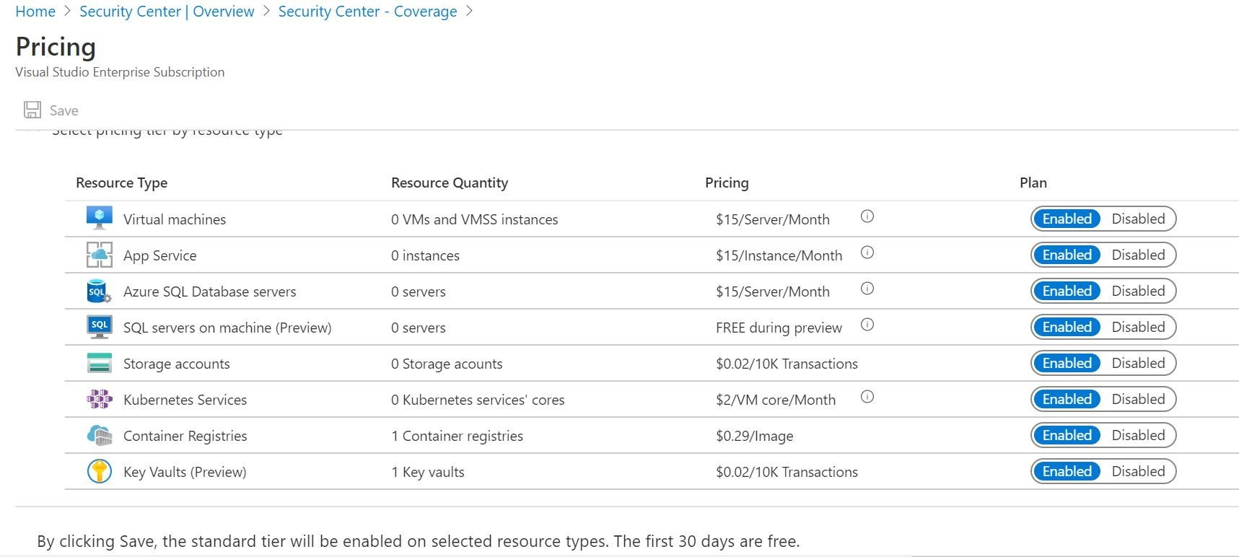1239x557 pixels.
Task: Click the Key Vaults key icon
Action: (x=99, y=471)
